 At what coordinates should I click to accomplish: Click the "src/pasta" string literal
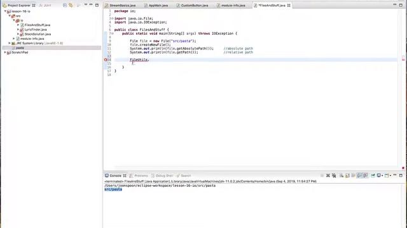(x=181, y=41)
